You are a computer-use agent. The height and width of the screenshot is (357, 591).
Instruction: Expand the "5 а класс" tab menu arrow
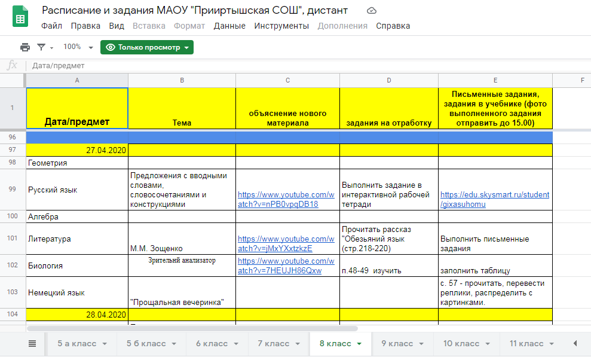click(x=105, y=344)
